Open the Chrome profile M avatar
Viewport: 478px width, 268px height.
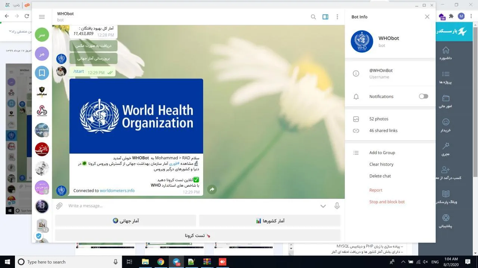[461, 16]
